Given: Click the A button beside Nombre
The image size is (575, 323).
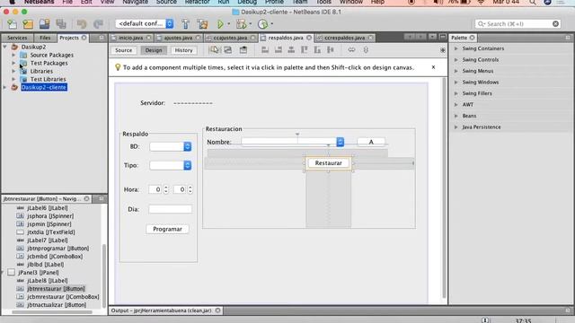Looking at the screenshot, I should click(x=371, y=142).
